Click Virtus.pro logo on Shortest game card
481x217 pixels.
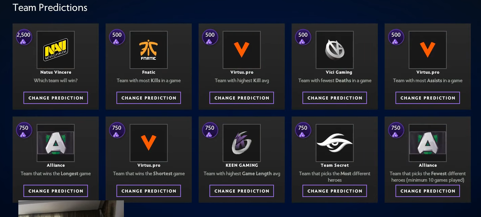point(149,143)
